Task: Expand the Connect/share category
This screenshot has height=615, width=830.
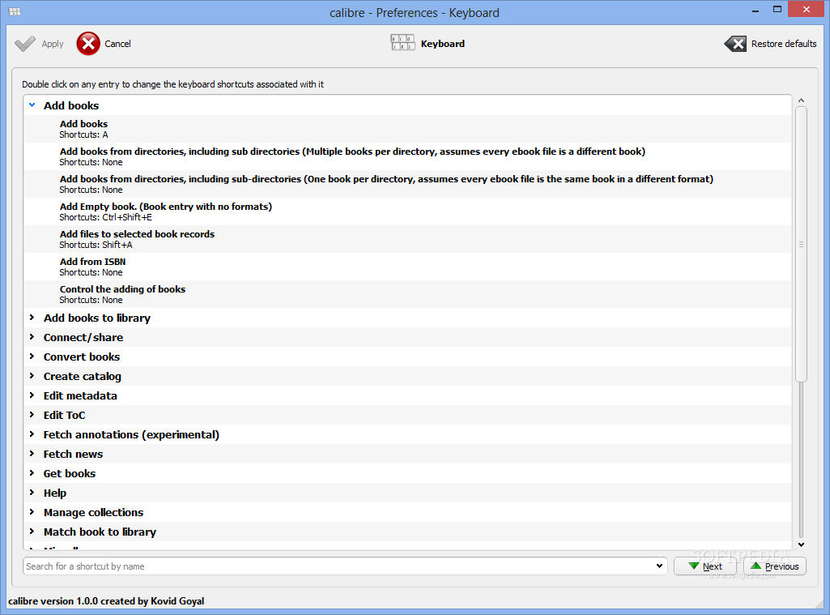Action: (x=32, y=337)
